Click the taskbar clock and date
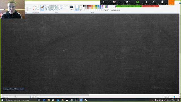The width and height of the screenshot is (181, 102). click(x=173, y=100)
